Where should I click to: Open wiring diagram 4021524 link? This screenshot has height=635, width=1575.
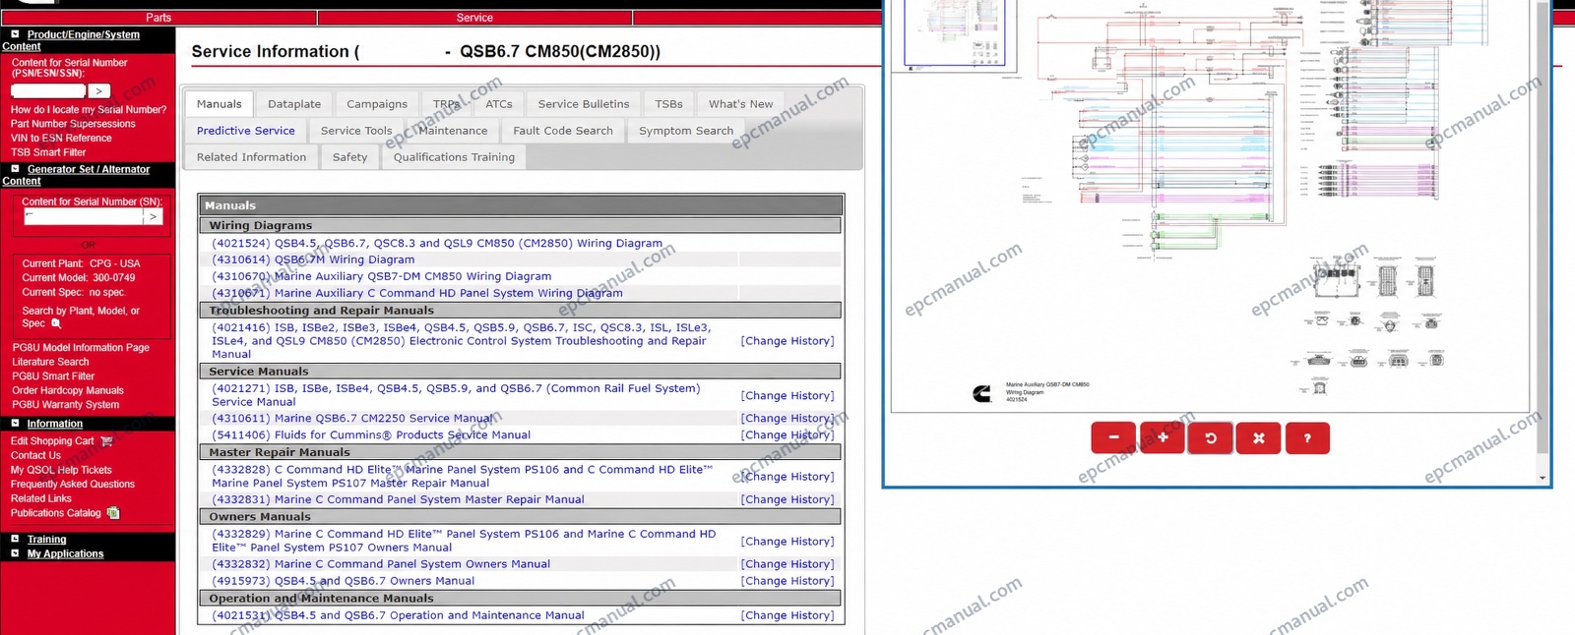[437, 243]
